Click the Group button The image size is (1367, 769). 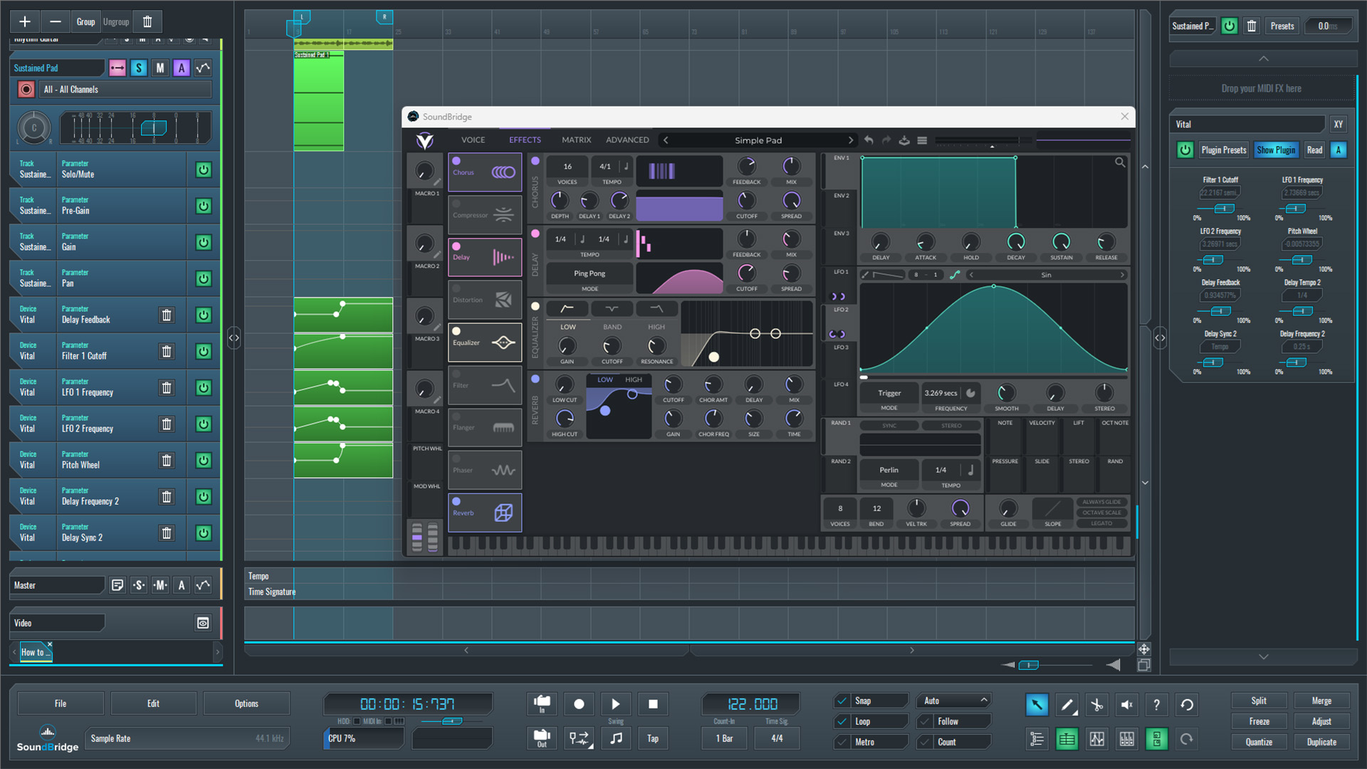point(85,21)
